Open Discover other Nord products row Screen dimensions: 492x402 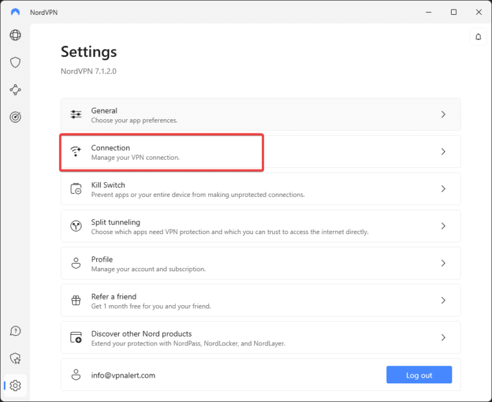pos(260,338)
